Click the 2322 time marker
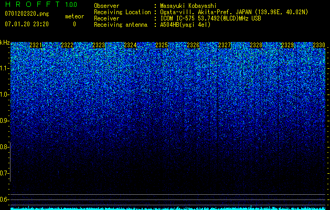 67,45
